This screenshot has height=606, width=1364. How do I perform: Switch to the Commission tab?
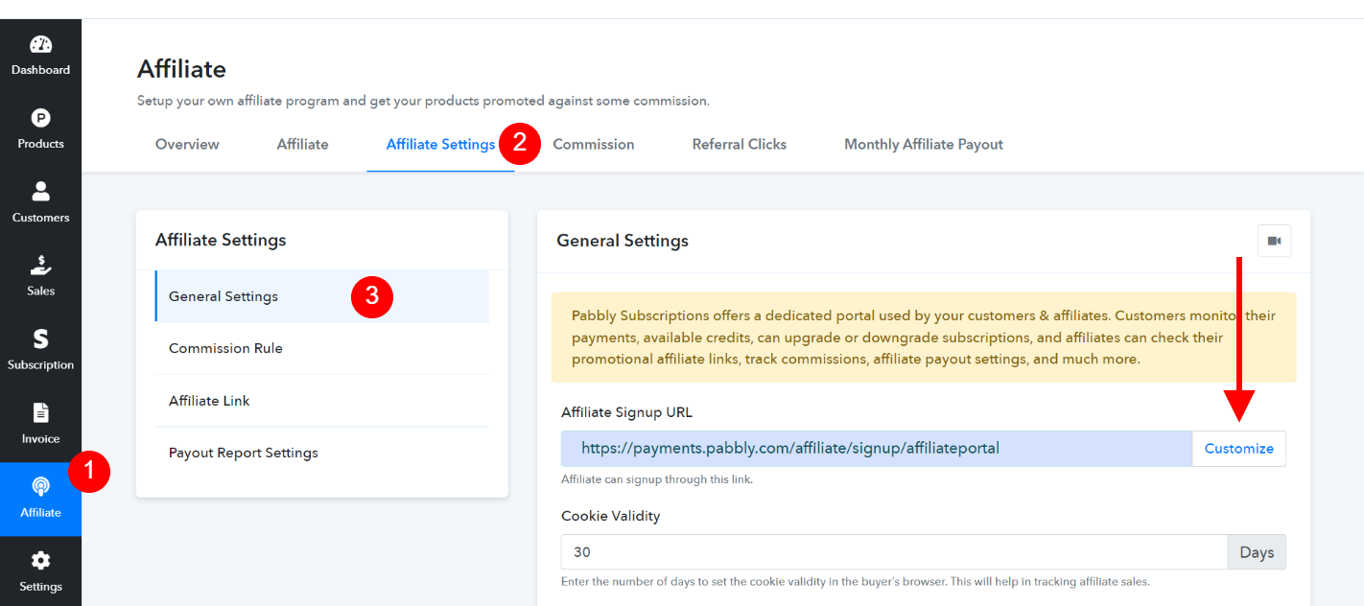tap(593, 144)
